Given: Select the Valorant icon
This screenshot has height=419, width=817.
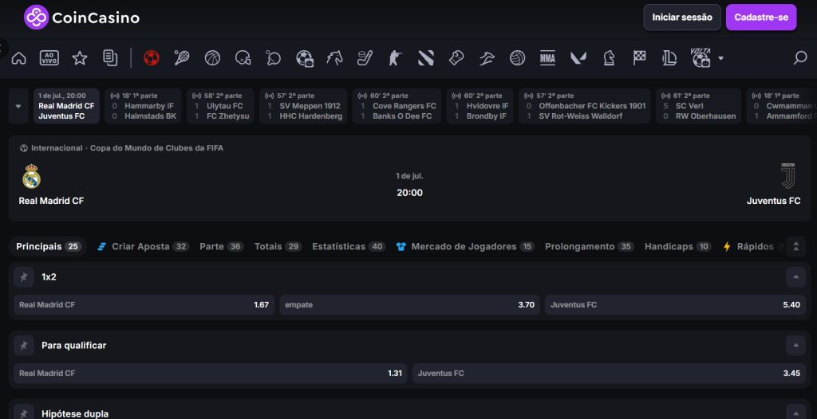Looking at the screenshot, I should 578,58.
